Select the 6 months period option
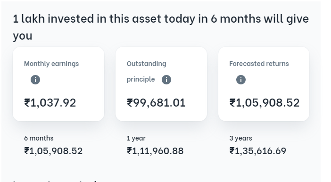This screenshot has width=331, height=182. pos(39,138)
